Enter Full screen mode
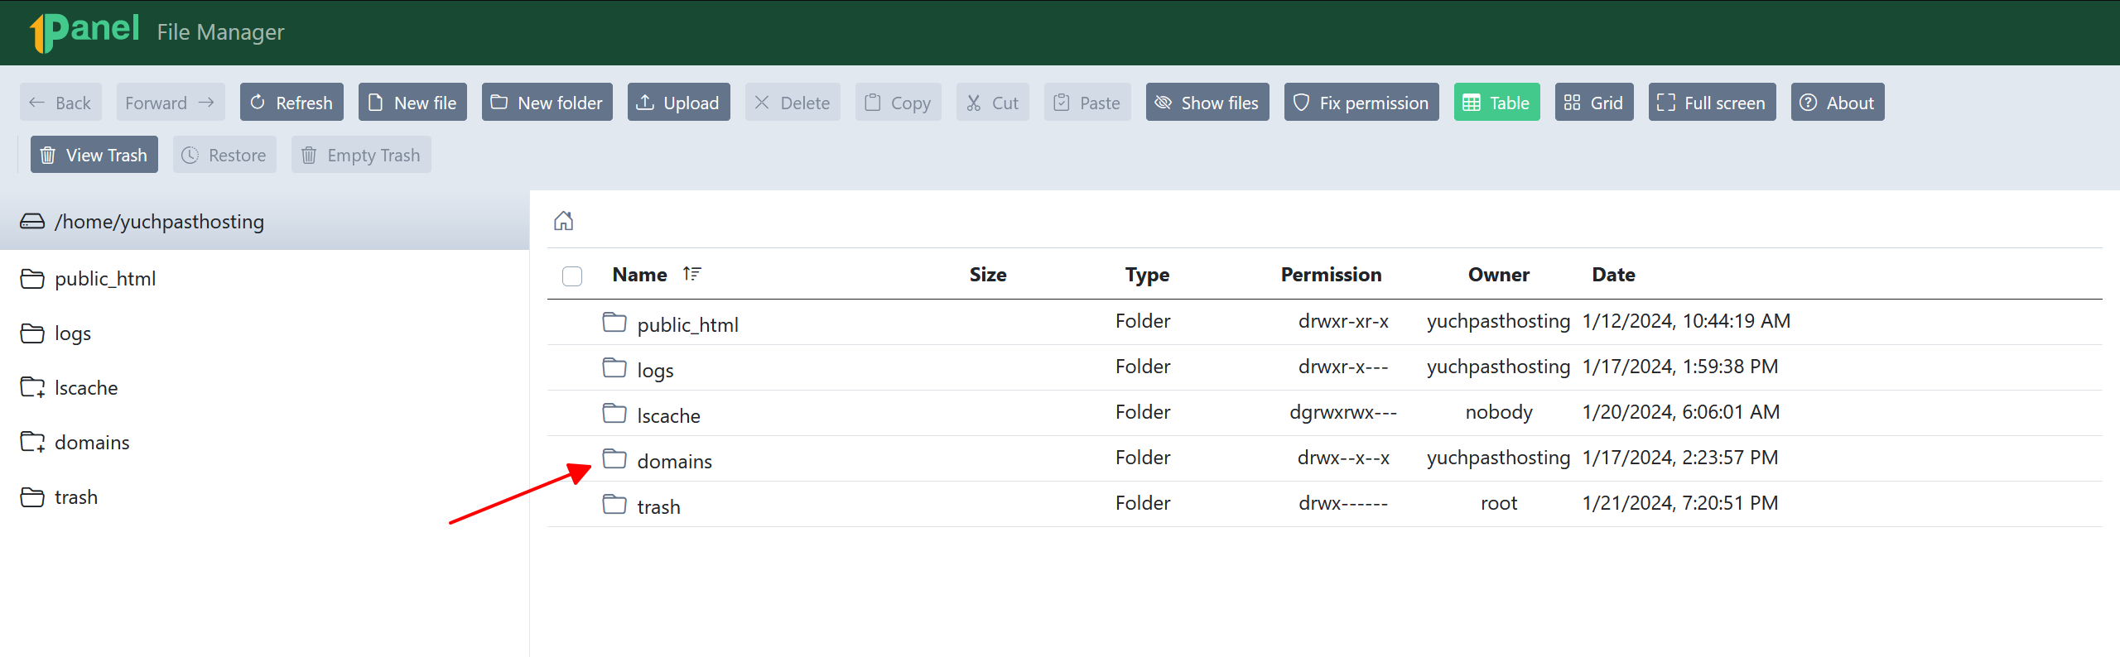This screenshot has width=2120, height=657. [1712, 103]
